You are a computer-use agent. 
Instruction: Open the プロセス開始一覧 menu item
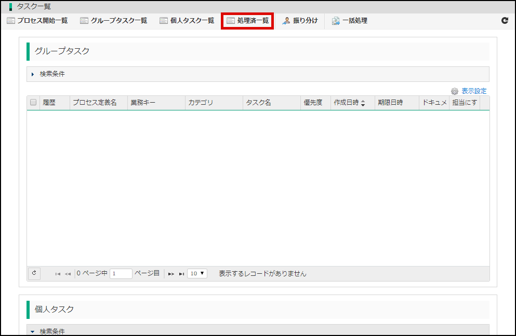point(37,21)
